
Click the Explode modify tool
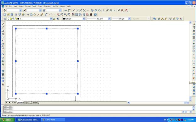coord(194,78)
